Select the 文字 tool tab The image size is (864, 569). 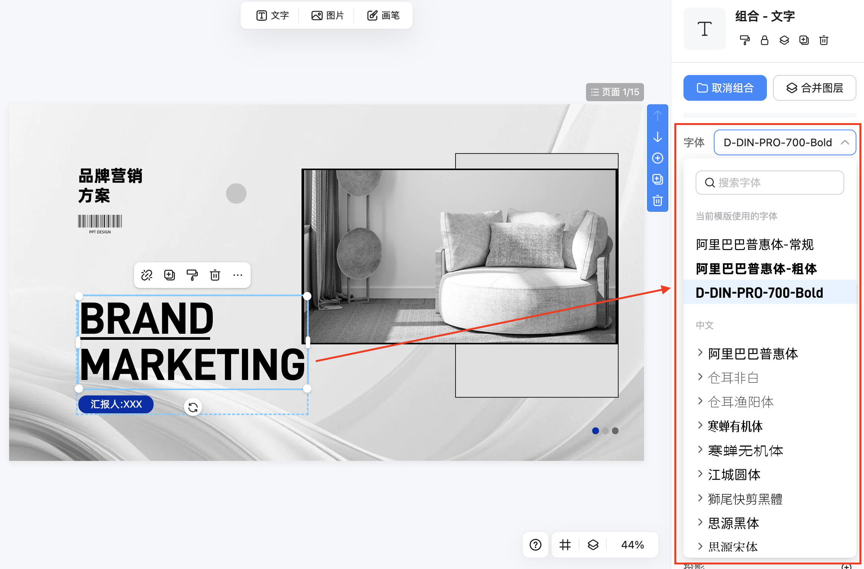coord(273,16)
